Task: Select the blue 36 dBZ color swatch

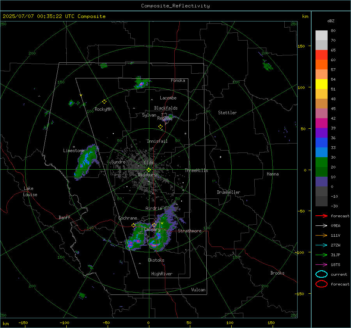Action: click(x=321, y=143)
